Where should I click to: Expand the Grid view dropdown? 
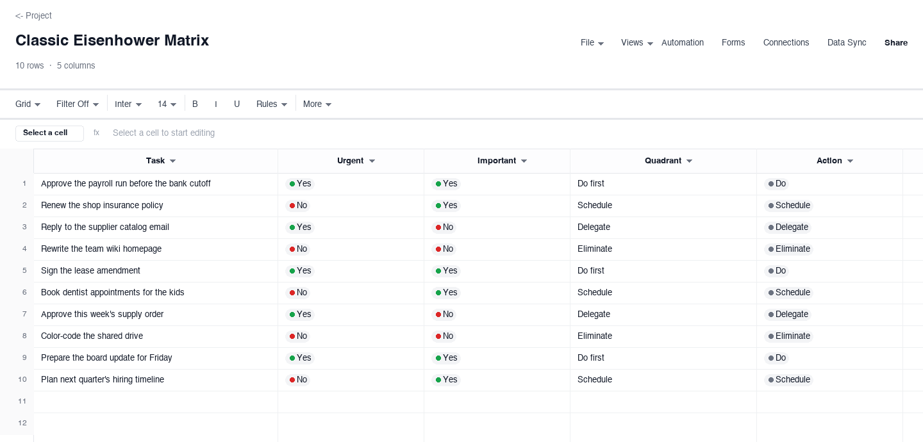click(28, 104)
